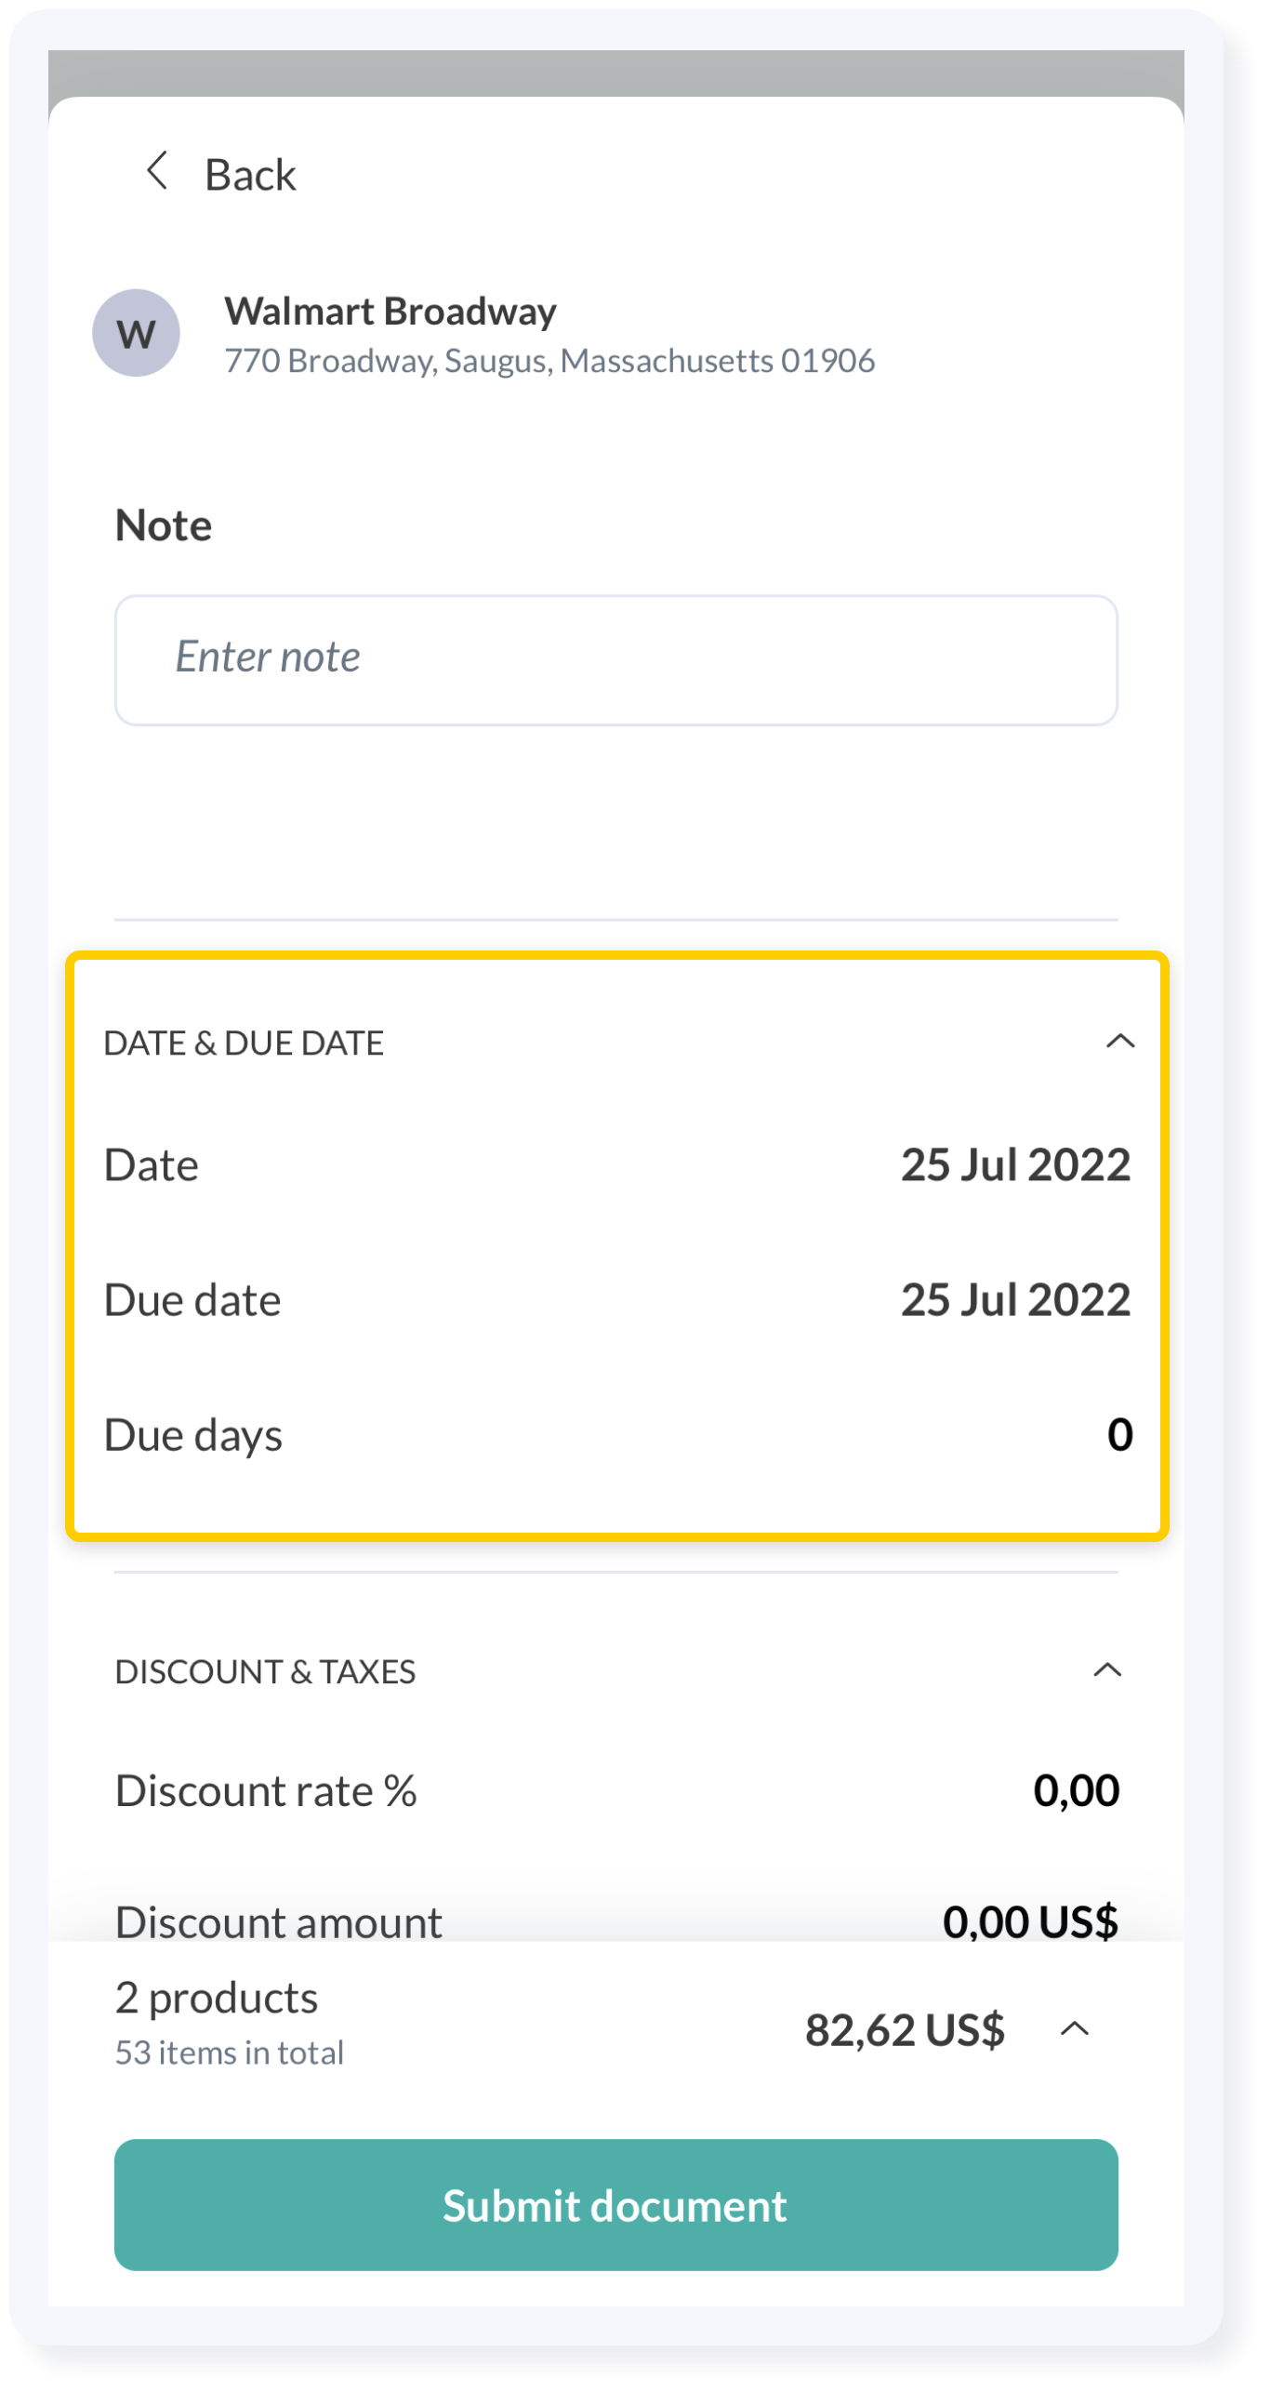
Task: Collapse the Date & Due Date section chevron
Action: [1120, 1041]
